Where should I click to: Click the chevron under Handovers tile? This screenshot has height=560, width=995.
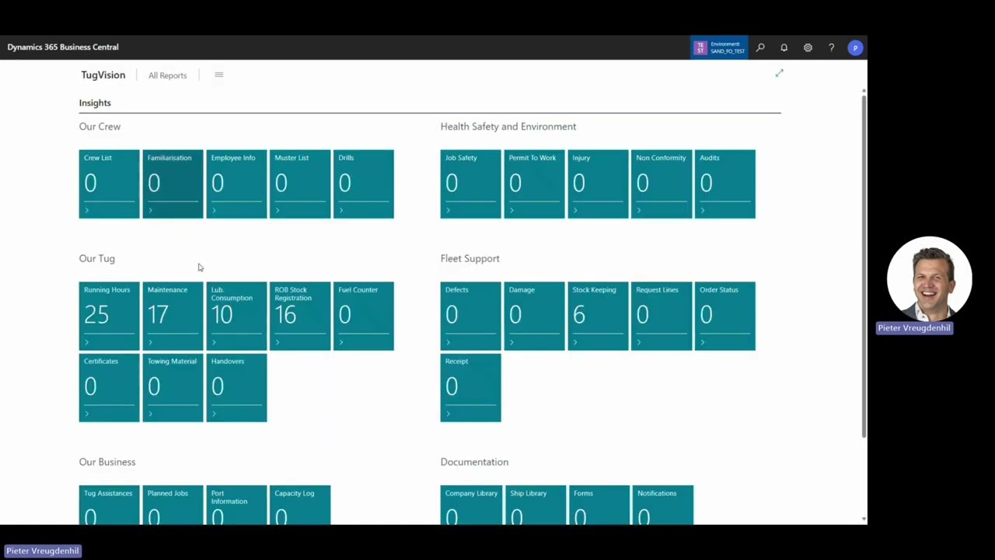click(x=215, y=414)
